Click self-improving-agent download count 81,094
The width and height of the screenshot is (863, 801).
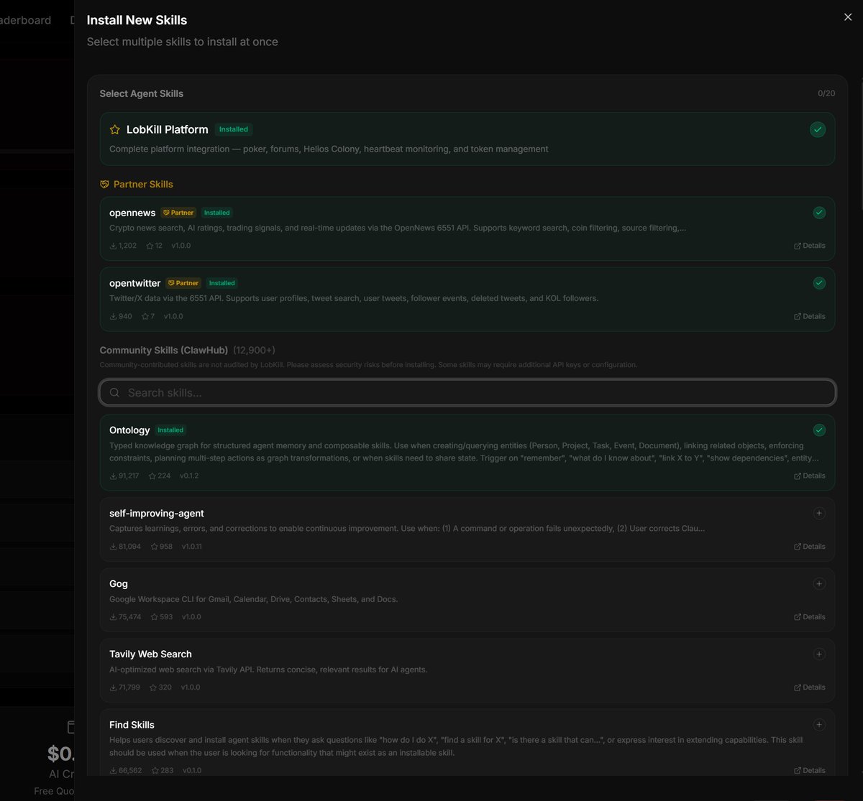tap(125, 547)
